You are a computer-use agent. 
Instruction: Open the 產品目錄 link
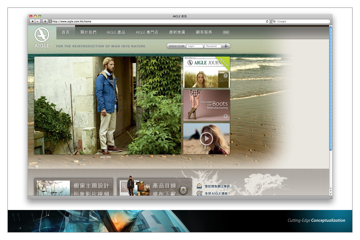pos(164,186)
